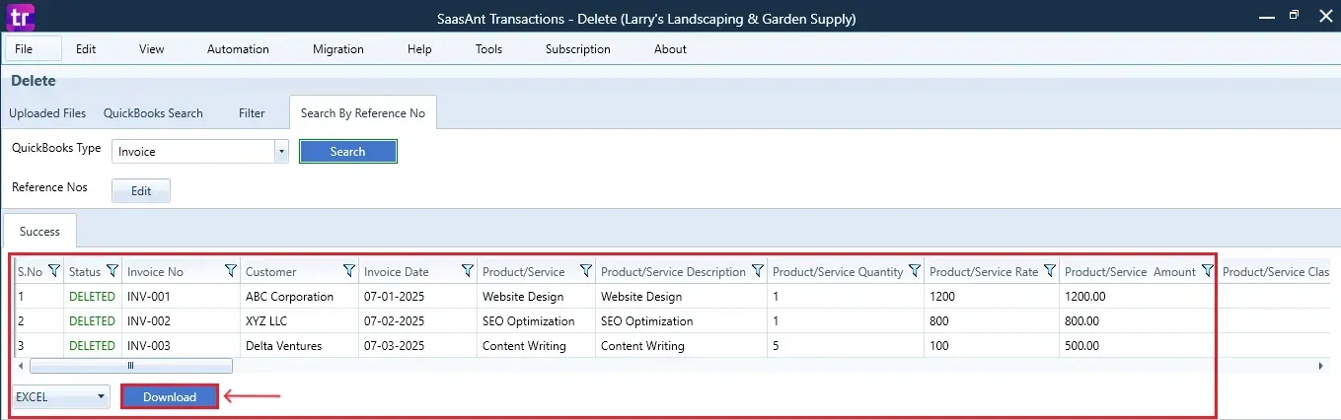The height and width of the screenshot is (420, 1341).
Task: Click the DELETED status for INV-002
Action: (x=92, y=321)
